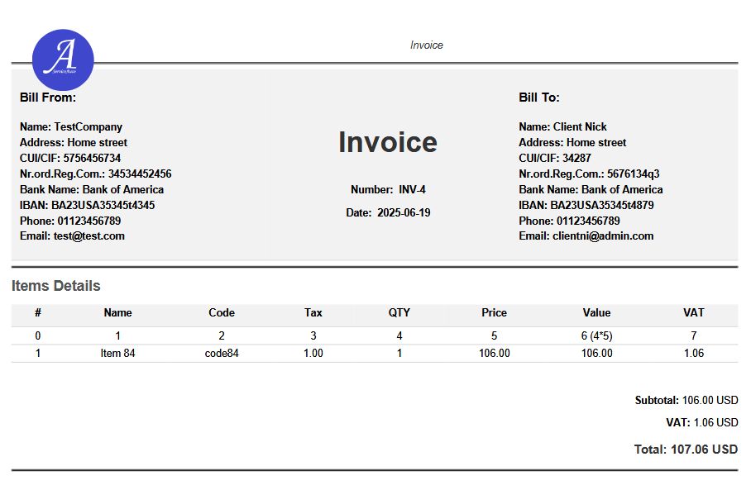Click Email: clientni@admin.com line
Image resolution: width=751 pixels, height=490 pixels.
(586, 235)
